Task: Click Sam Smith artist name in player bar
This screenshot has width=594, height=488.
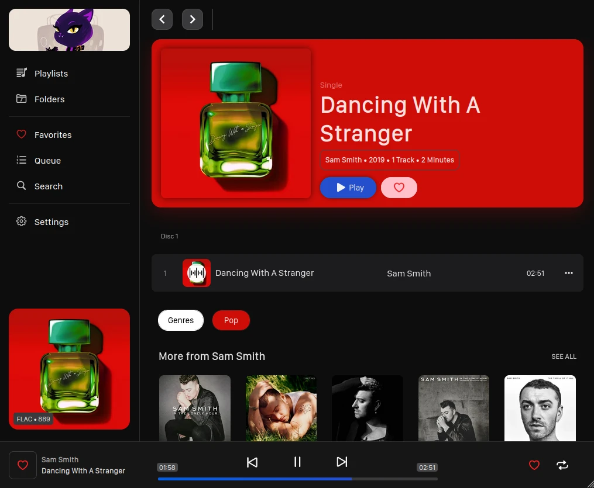Action: click(x=60, y=459)
